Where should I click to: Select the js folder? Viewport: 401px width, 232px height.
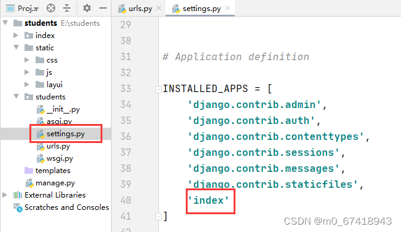[x=49, y=72]
